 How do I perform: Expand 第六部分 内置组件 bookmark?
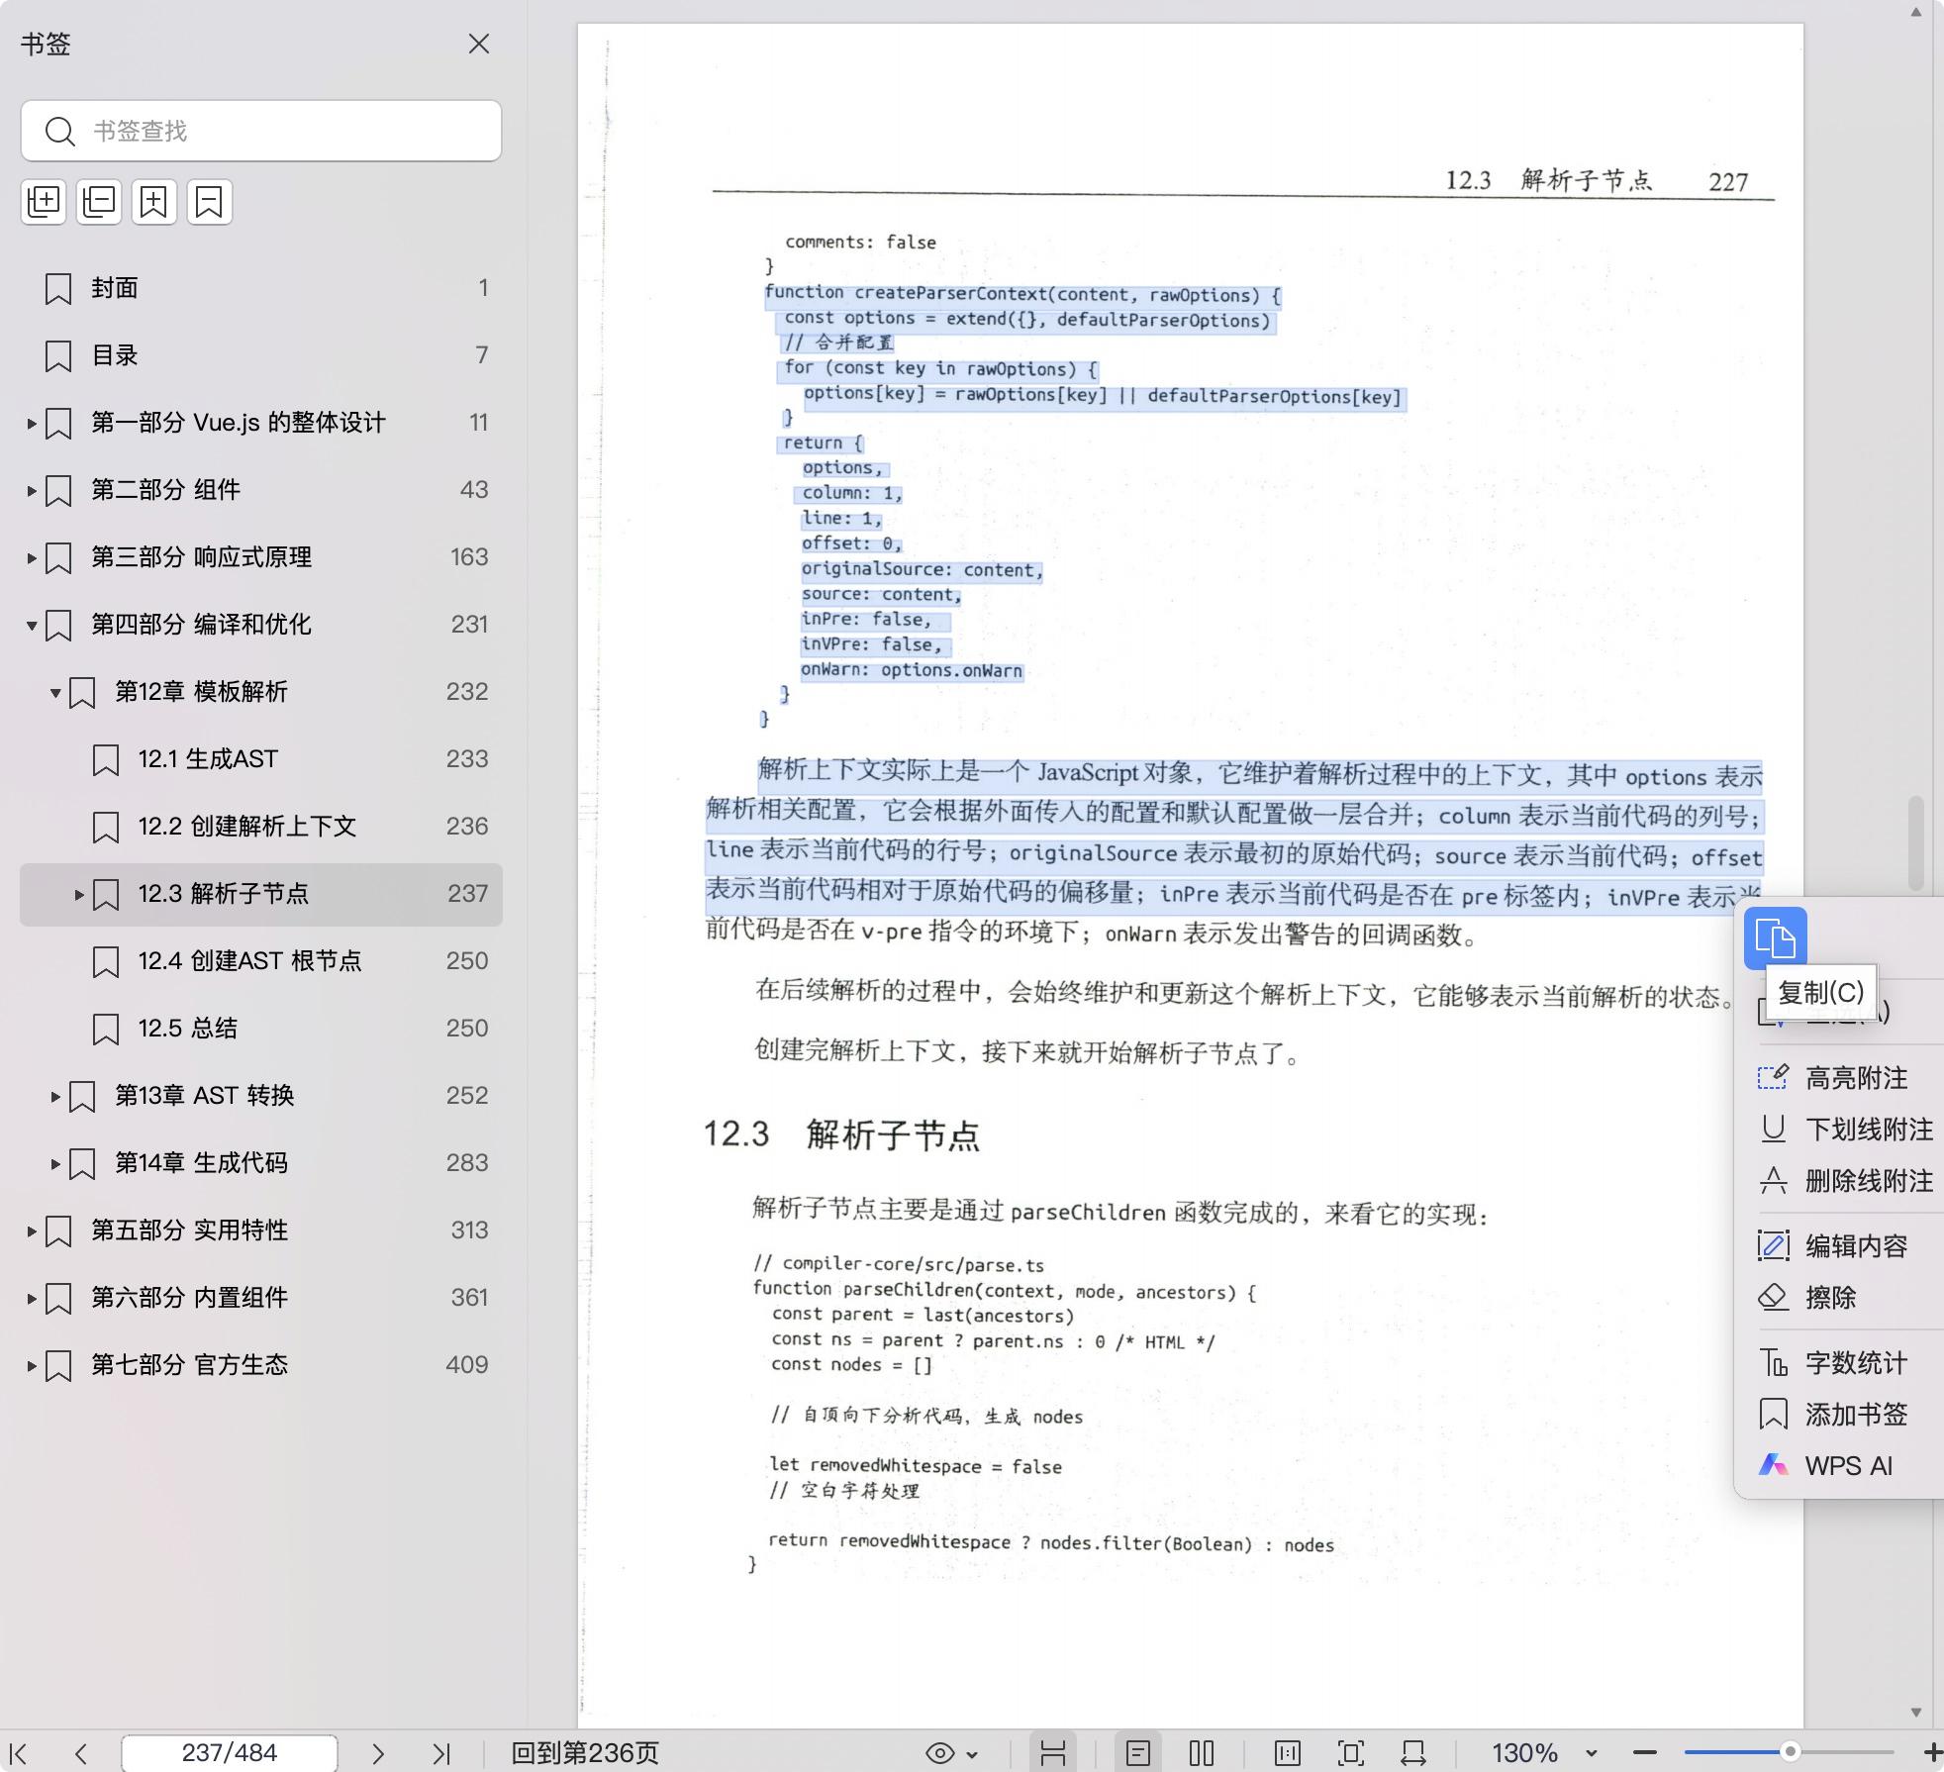point(32,1299)
